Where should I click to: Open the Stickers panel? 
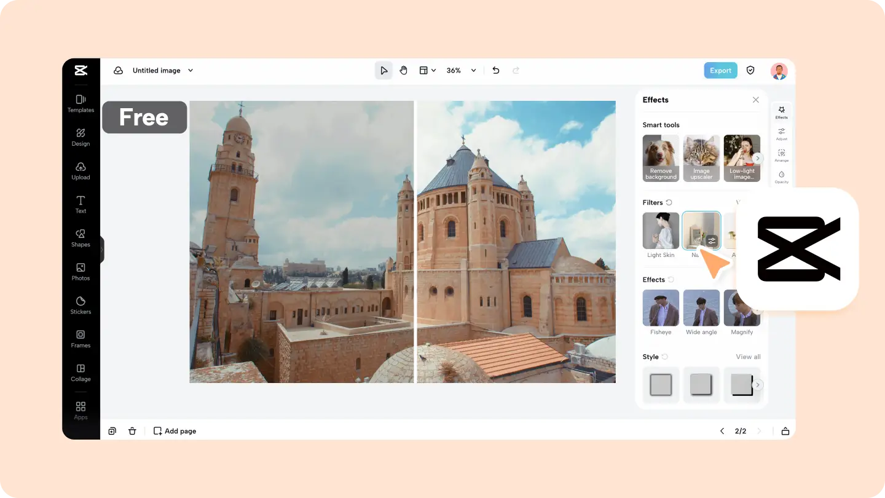pyautogui.click(x=81, y=305)
